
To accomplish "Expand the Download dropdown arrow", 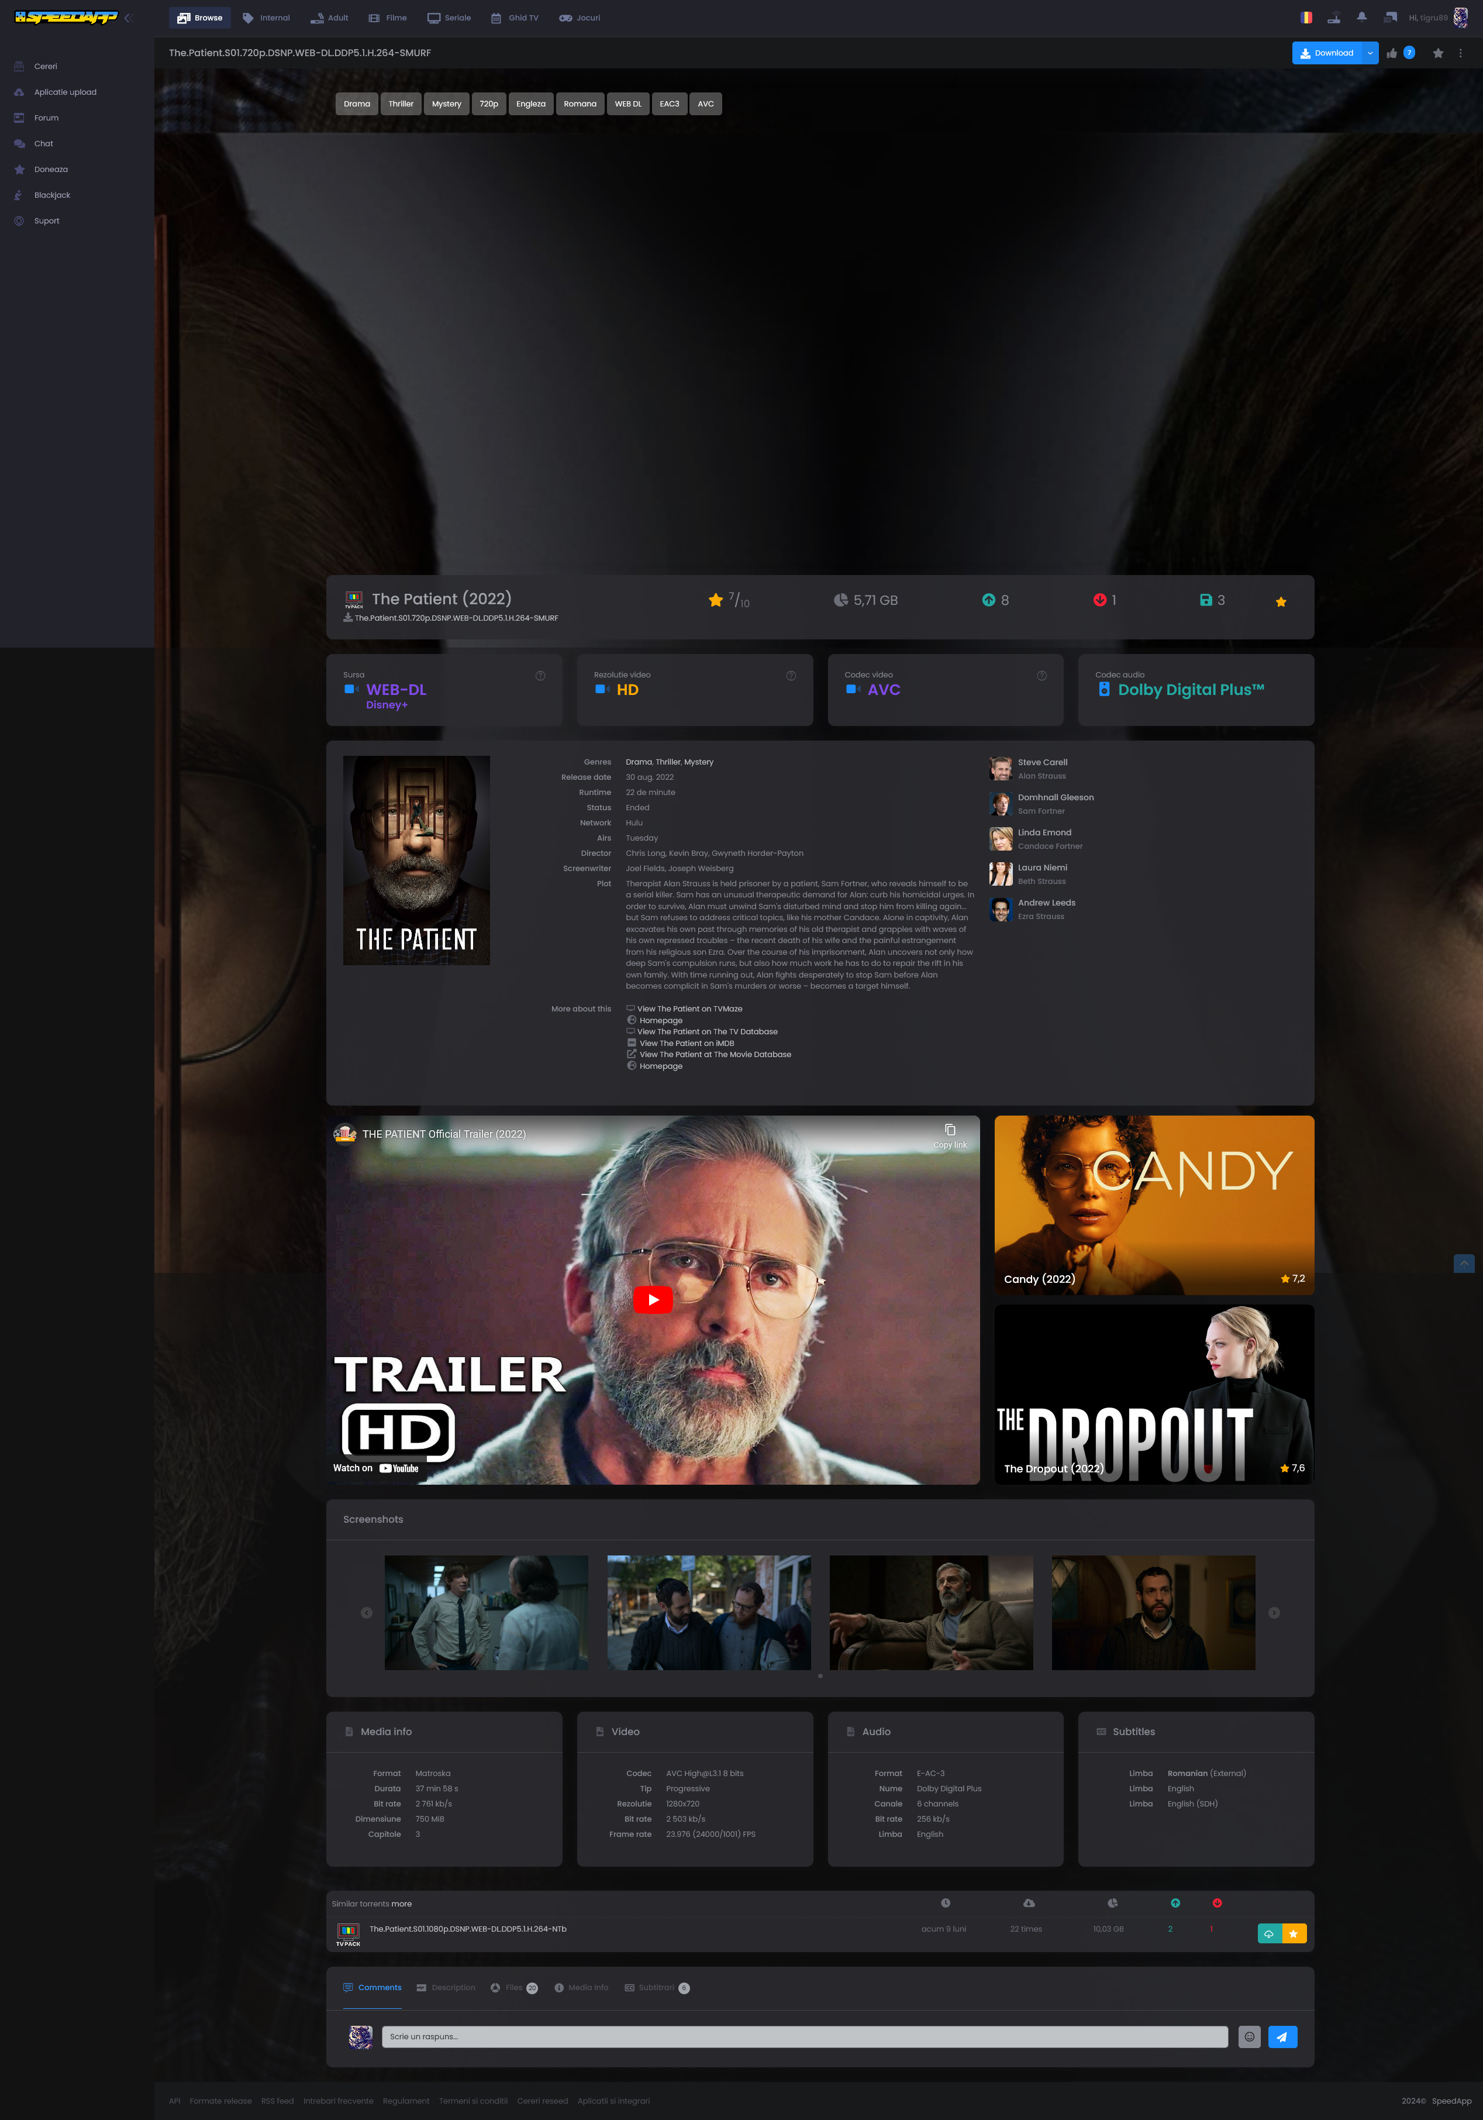I will click(x=1370, y=54).
